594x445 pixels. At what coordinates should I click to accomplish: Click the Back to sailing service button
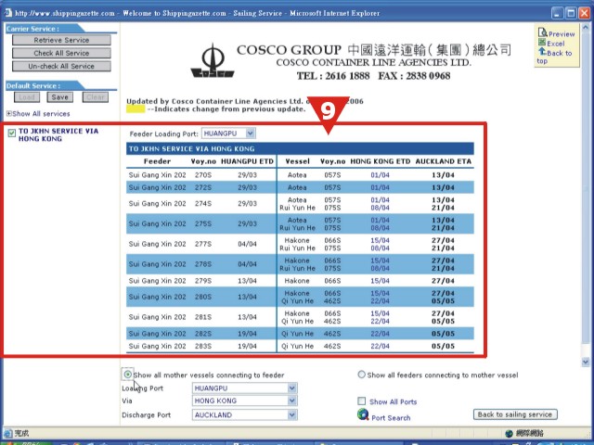(515, 414)
